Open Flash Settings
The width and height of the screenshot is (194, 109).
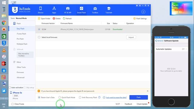coord(140,18)
